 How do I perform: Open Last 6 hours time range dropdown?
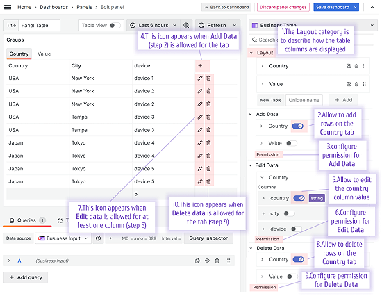(x=153, y=25)
